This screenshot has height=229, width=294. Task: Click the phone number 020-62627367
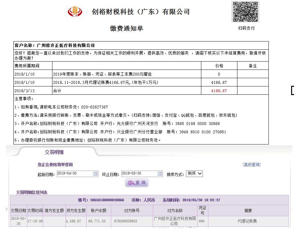[x=95, y=107]
